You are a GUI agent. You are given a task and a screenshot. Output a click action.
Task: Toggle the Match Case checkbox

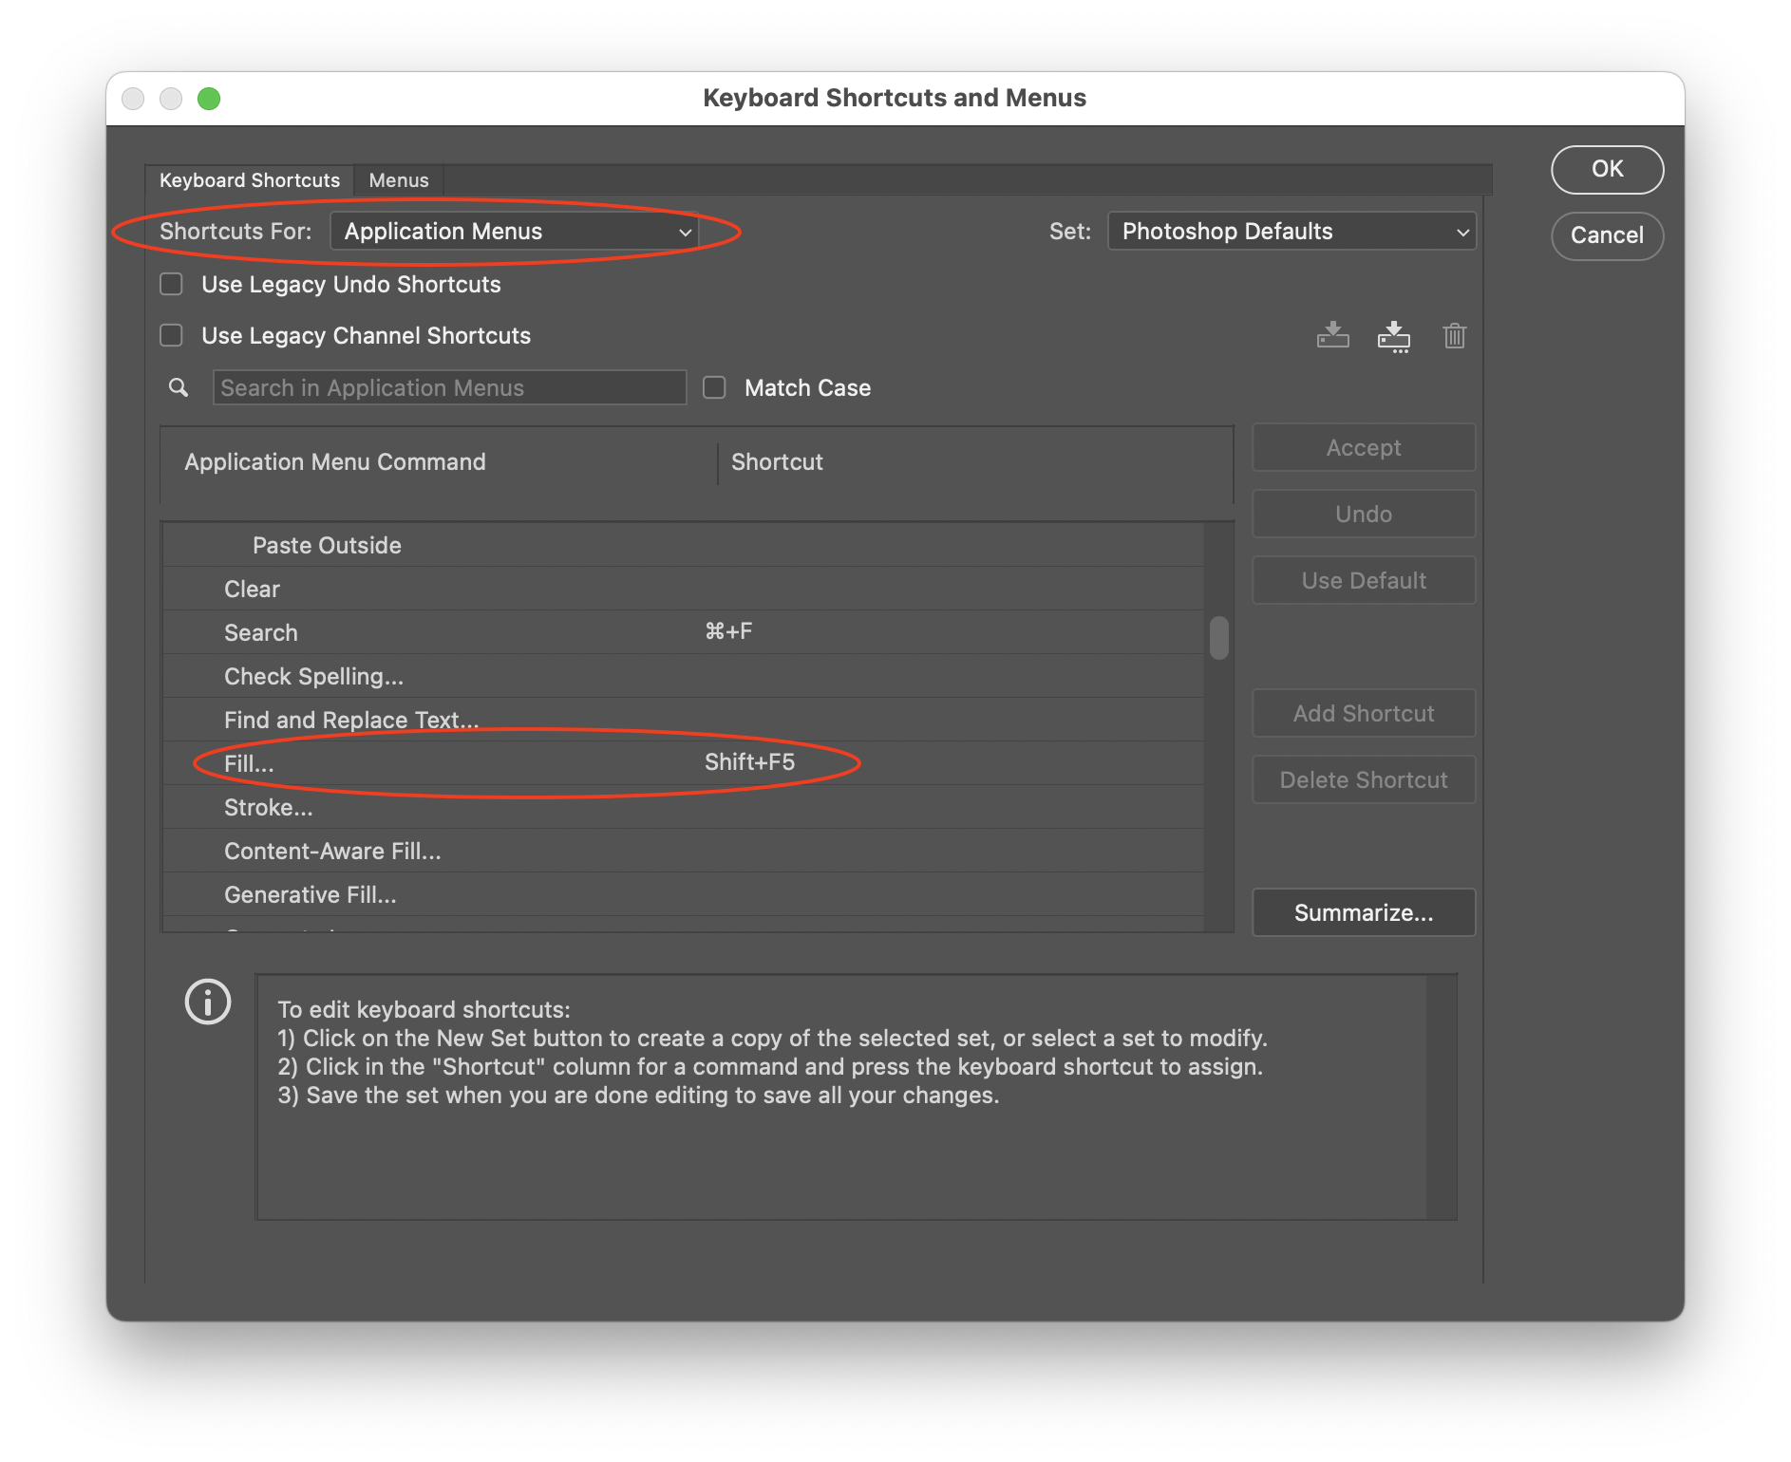tap(713, 387)
